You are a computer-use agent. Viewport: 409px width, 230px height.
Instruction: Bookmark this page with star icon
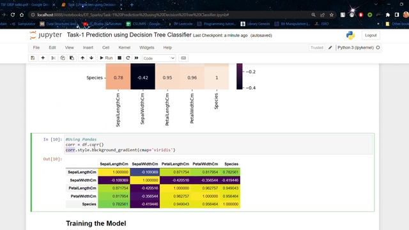(332, 15)
